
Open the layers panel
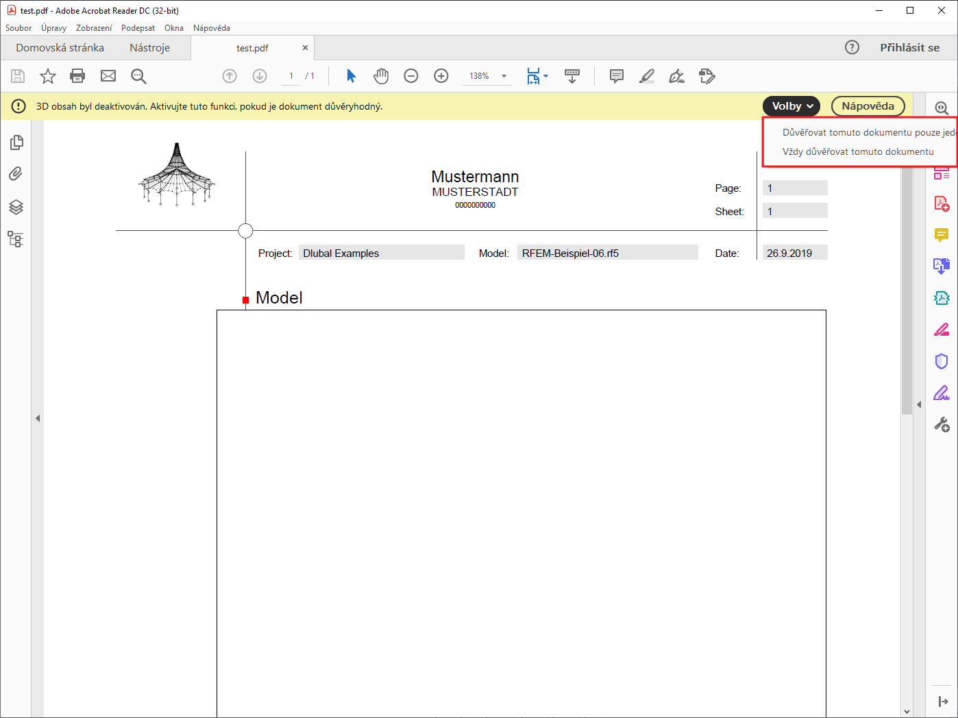pos(16,207)
